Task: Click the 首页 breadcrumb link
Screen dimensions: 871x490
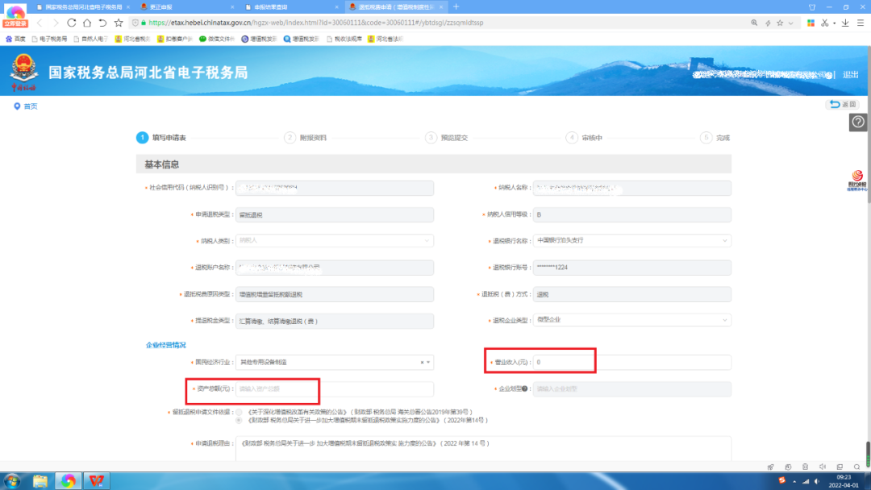Action: 31,106
